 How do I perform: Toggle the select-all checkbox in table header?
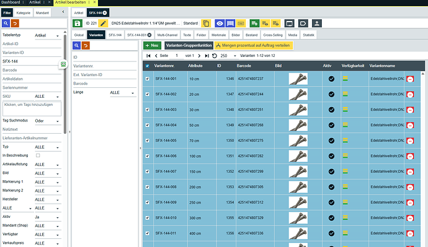(148, 66)
